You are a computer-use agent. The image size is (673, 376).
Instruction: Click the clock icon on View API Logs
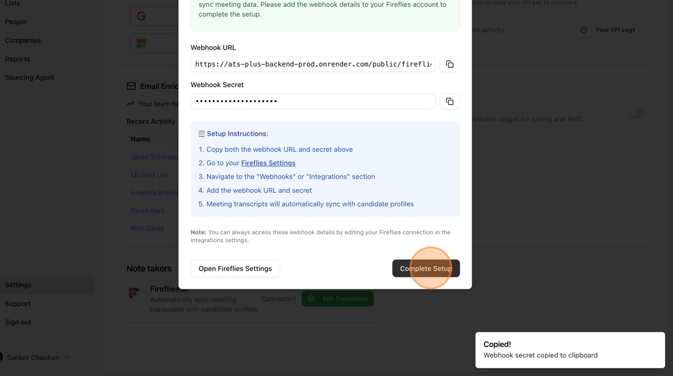[583, 29]
